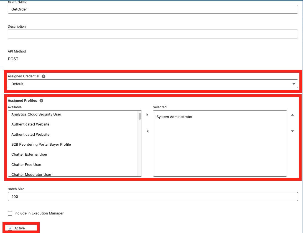Enable Include in Execution Manager checkbox

[10, 213]
